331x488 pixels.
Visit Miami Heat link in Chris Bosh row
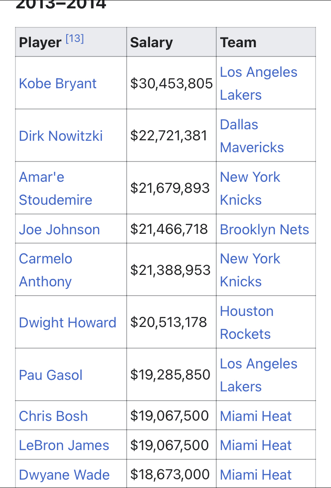click(256, 416)
